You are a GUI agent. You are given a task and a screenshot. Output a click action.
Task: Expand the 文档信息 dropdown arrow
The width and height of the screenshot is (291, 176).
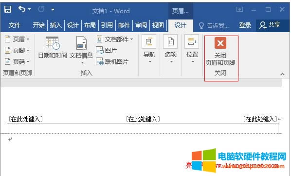[x=82, y=62]
